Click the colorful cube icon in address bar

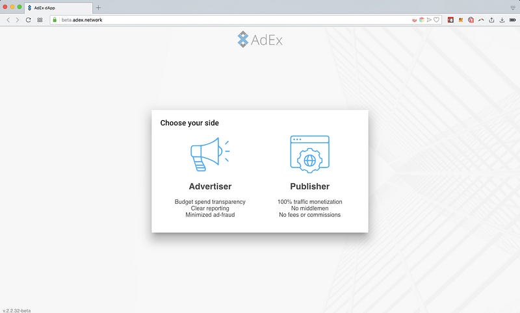pos(422,20)
